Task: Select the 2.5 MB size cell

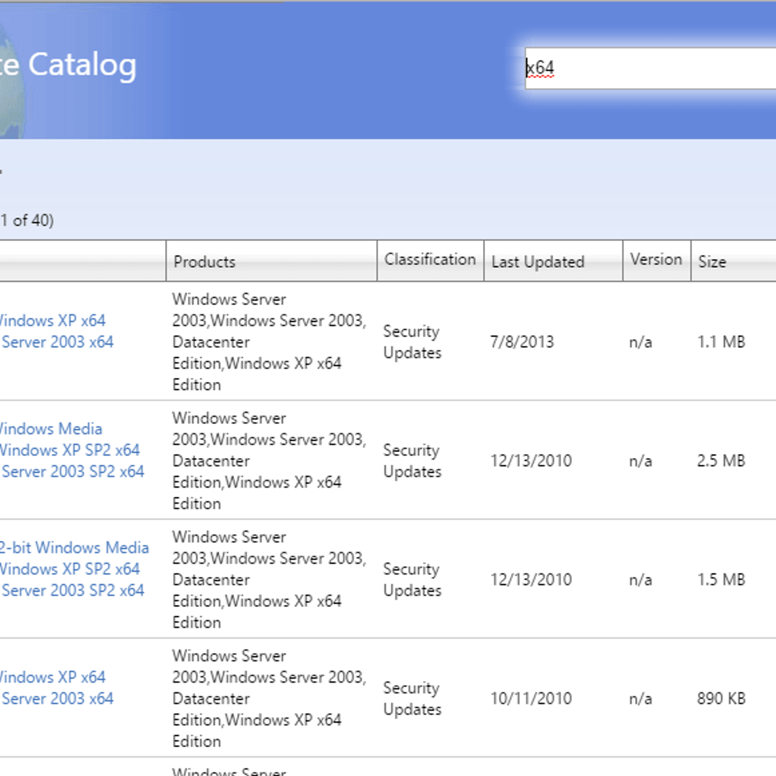Action: [x=721, y=461]
